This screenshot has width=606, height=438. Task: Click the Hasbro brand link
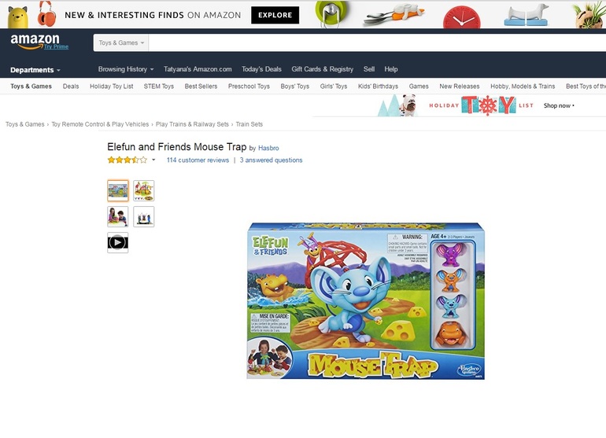[x=268, y=148]
